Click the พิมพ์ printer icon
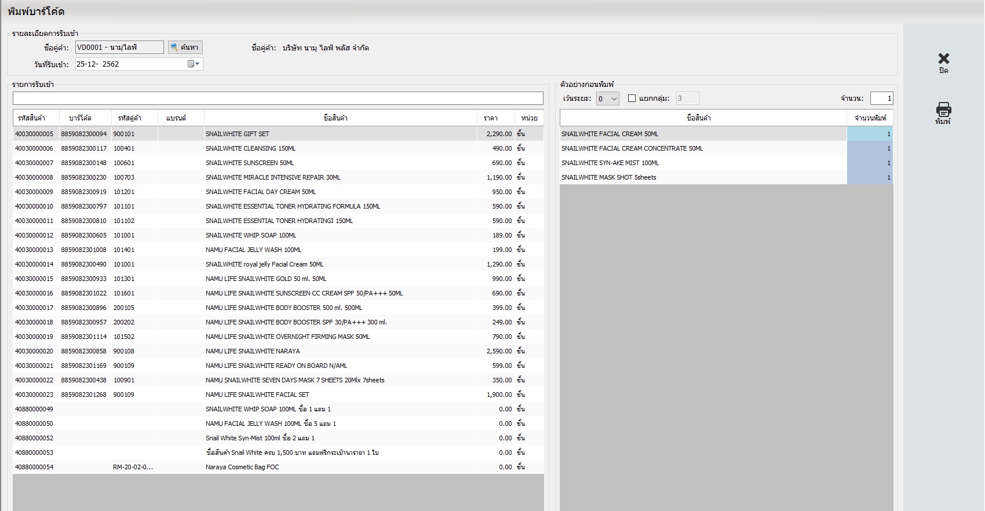The width and height of the screenshot is (985, 511). pos(944,109)
